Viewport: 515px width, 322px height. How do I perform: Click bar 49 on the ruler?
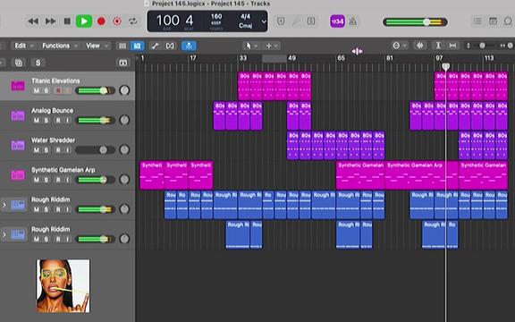291,58
